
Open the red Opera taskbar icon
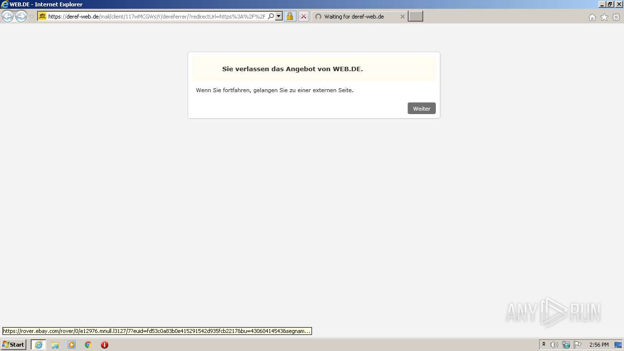(104, 345)
